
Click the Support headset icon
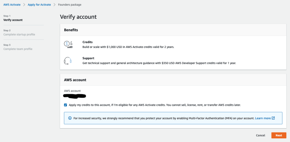(x=68, y=61)
